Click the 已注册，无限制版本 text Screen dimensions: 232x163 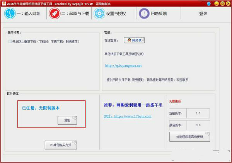click(x=41, y=108)
